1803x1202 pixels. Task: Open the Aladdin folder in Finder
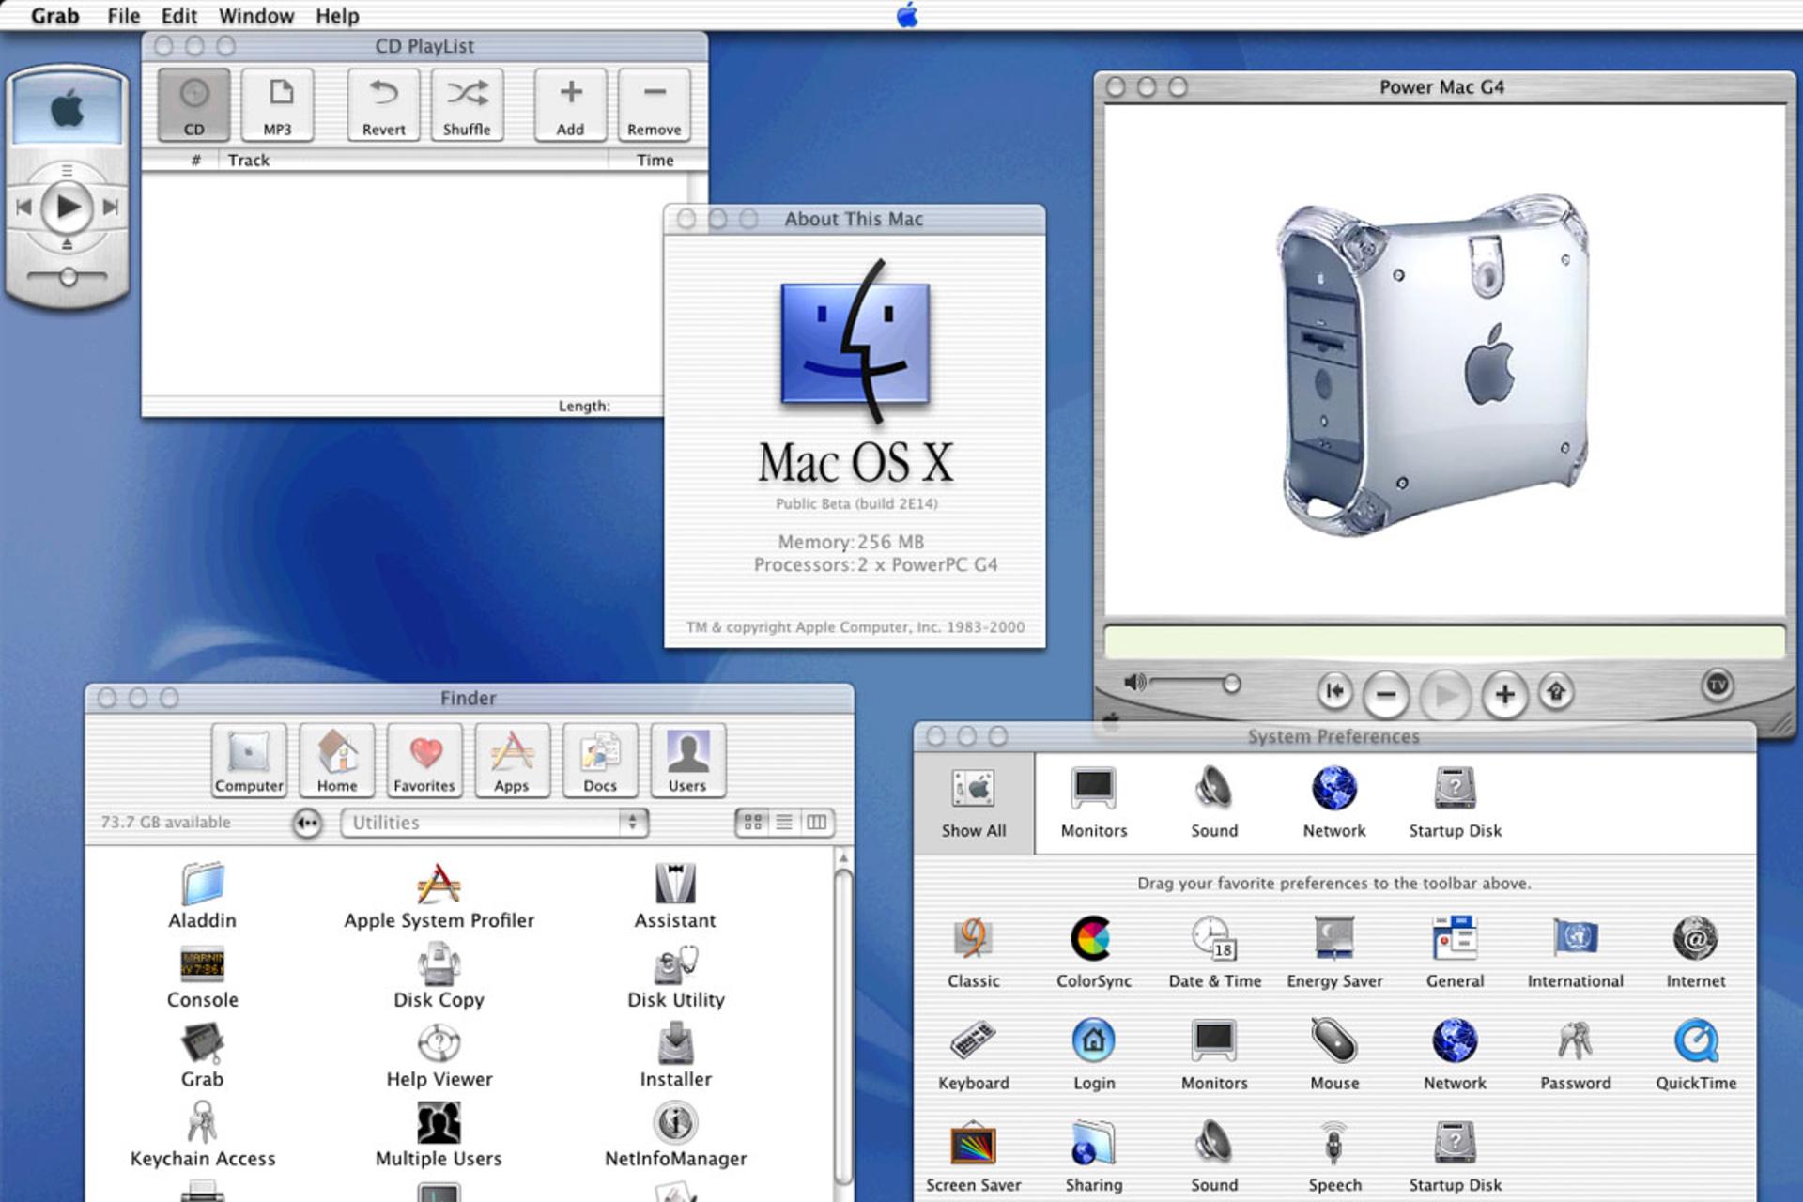click(x=203, y=895)
